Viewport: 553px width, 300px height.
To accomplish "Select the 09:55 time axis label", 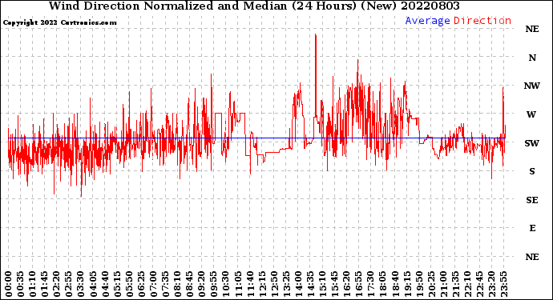I will click(x=214, y=284).
